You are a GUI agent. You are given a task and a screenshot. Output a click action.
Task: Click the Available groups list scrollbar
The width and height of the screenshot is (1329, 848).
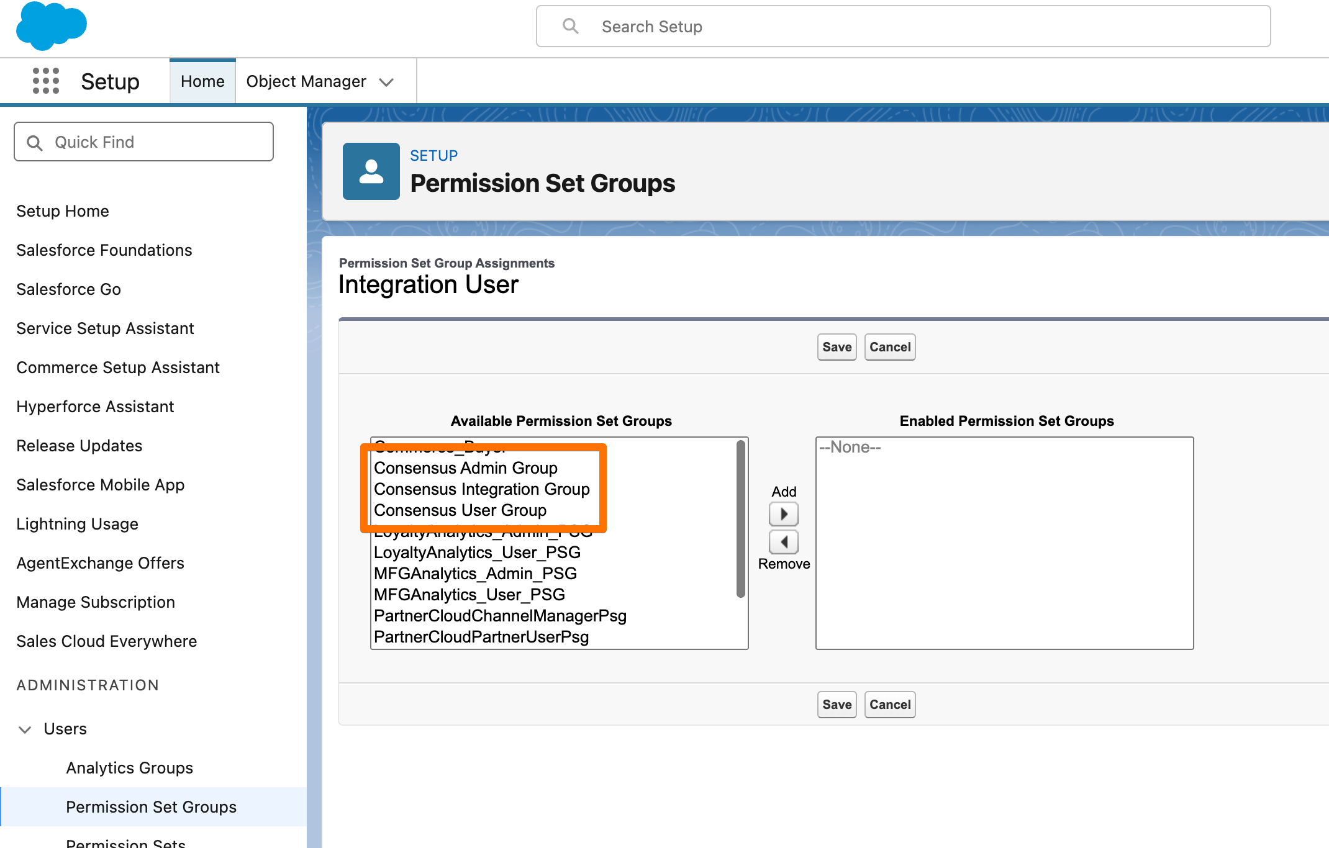740,519
